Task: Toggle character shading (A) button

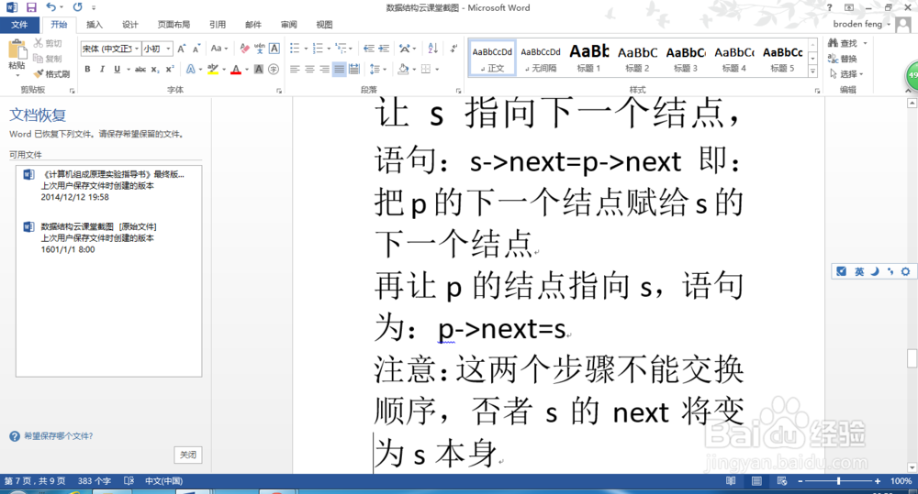Action: [x=259, y=69]
